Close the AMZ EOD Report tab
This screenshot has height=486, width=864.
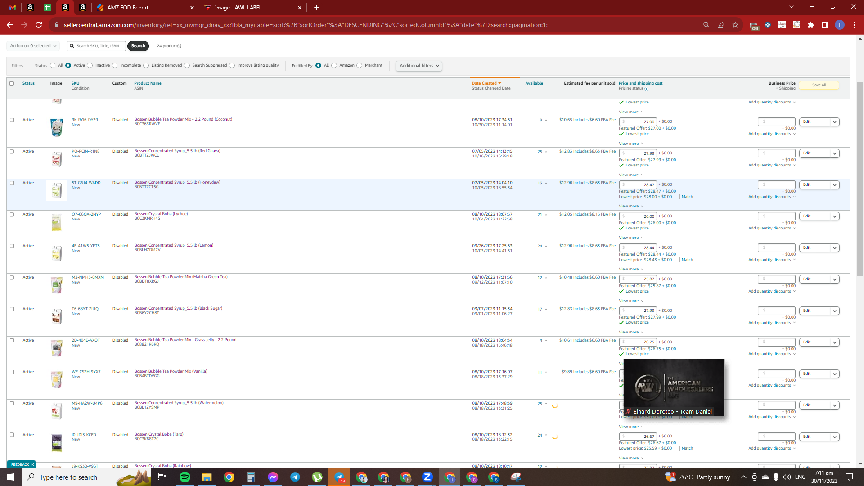[x=192, y=8]
